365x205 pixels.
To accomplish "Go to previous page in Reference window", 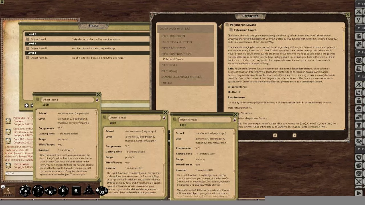I will [x=275, y=135].
